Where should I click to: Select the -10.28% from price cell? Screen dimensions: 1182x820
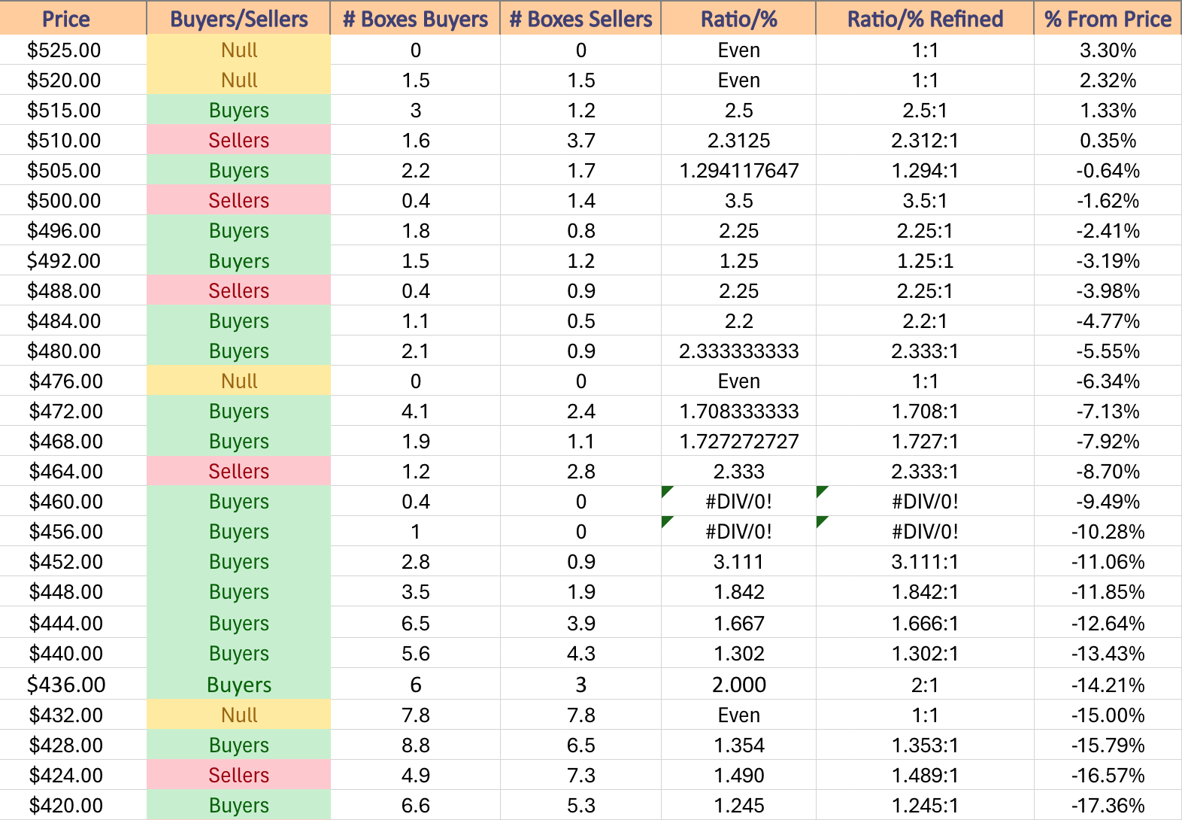(x=1108, y=532)
